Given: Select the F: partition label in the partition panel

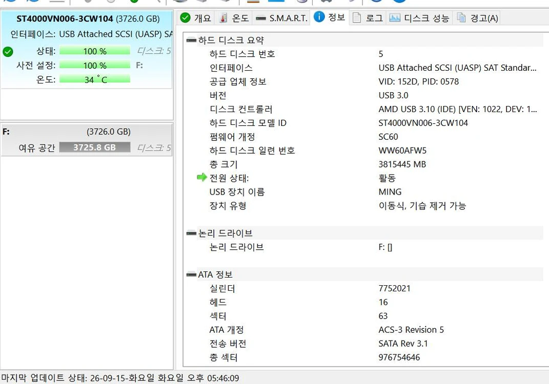Looking at the screenshot, I should 6,132.
